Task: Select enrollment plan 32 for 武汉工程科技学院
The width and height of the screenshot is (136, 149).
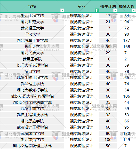Action: [108, 115]
